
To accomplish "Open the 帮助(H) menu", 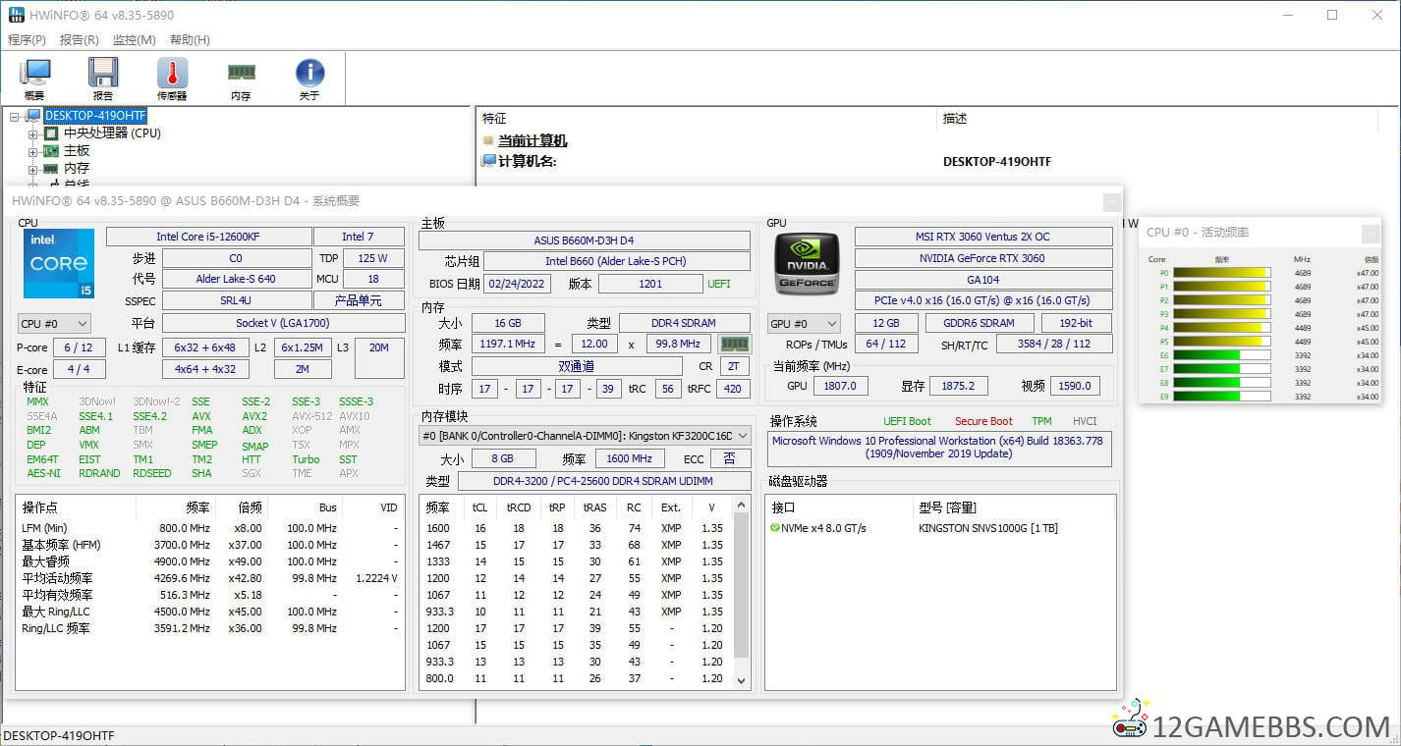I will click(190, 40).
